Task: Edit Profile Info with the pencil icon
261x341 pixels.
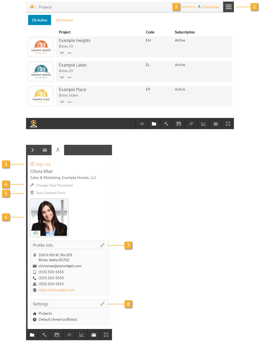Action: [102, 245]
